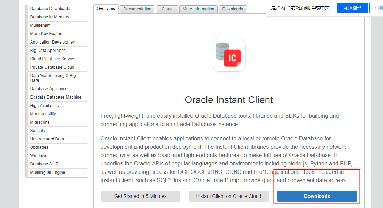Open the Overview tab
This screenshot has height=208, width=383.
[x=106, y=9]
